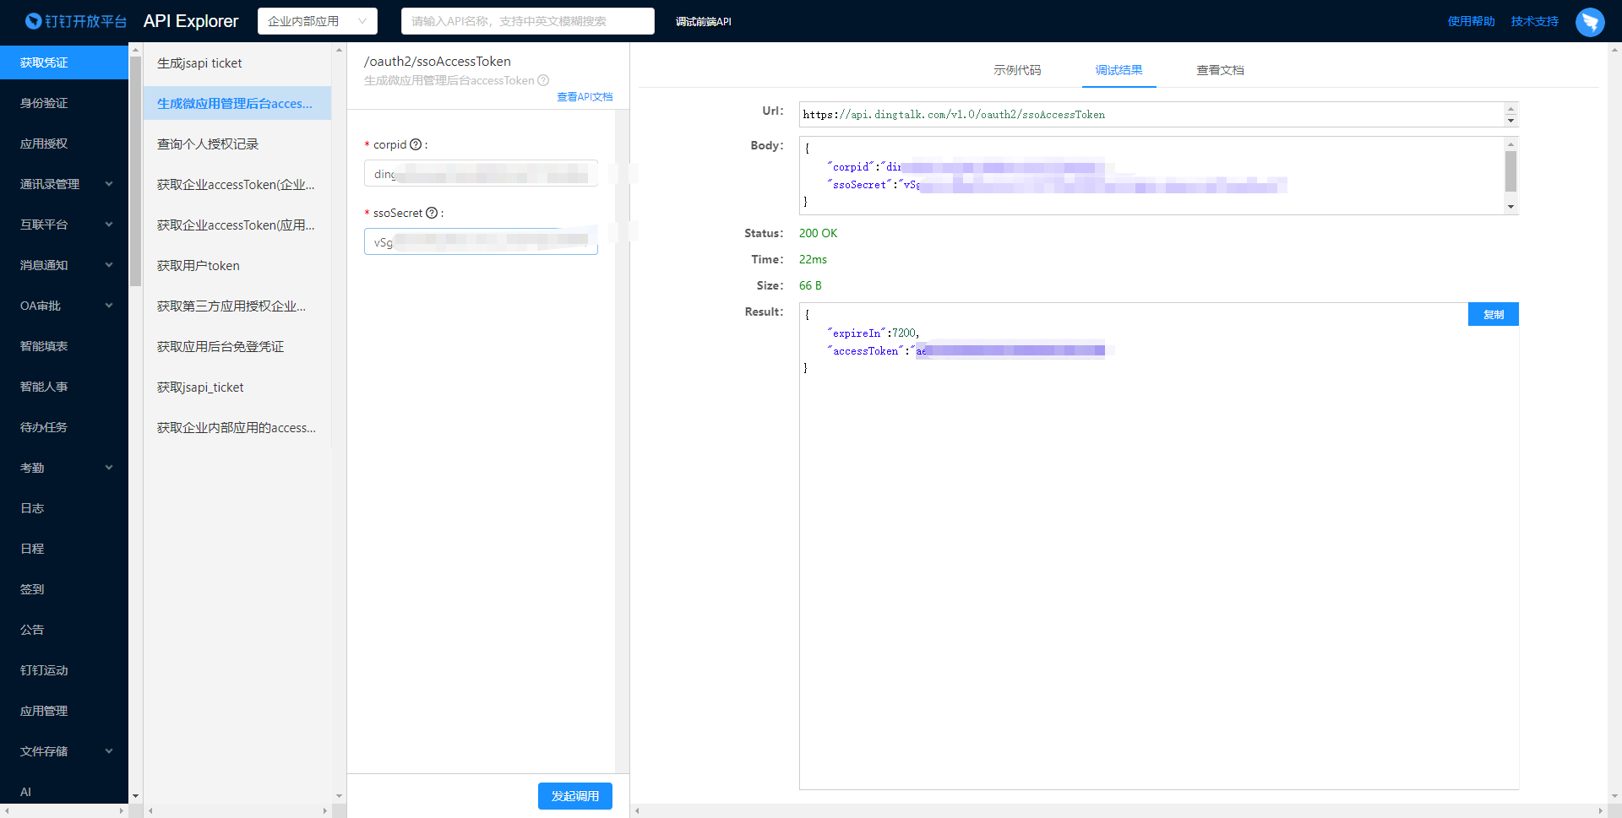Click the 66 B size value
This screenshot has height=818, width=1622.
coord(810,285)
